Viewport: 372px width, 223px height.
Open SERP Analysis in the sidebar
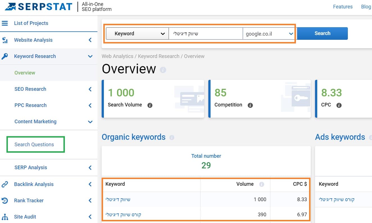tap(31, 168)
